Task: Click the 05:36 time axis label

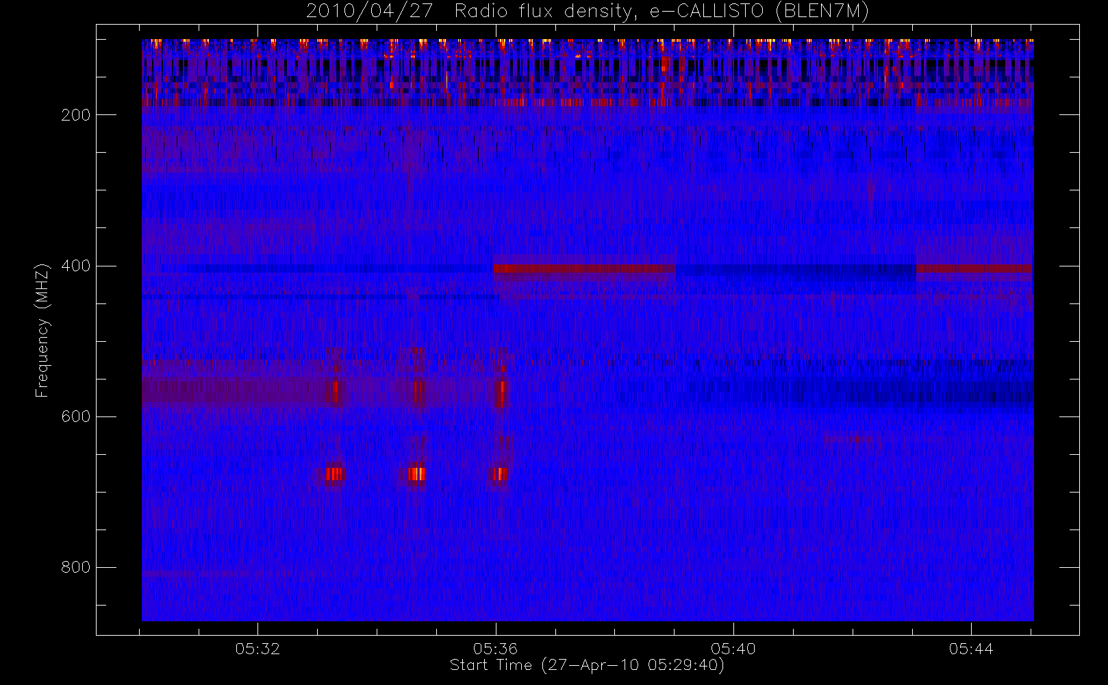Action: 495,649
